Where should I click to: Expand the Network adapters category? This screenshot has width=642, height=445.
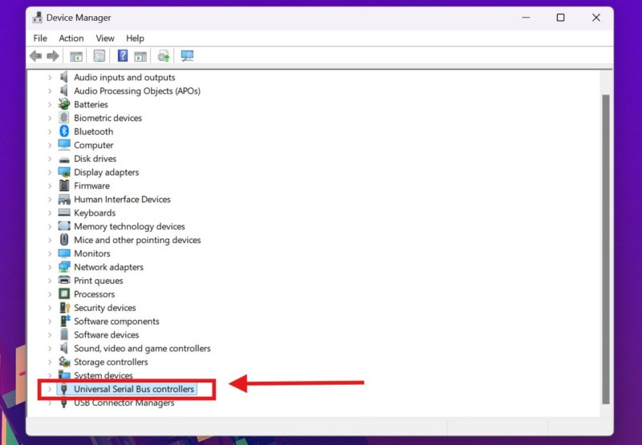pos(49,267)
